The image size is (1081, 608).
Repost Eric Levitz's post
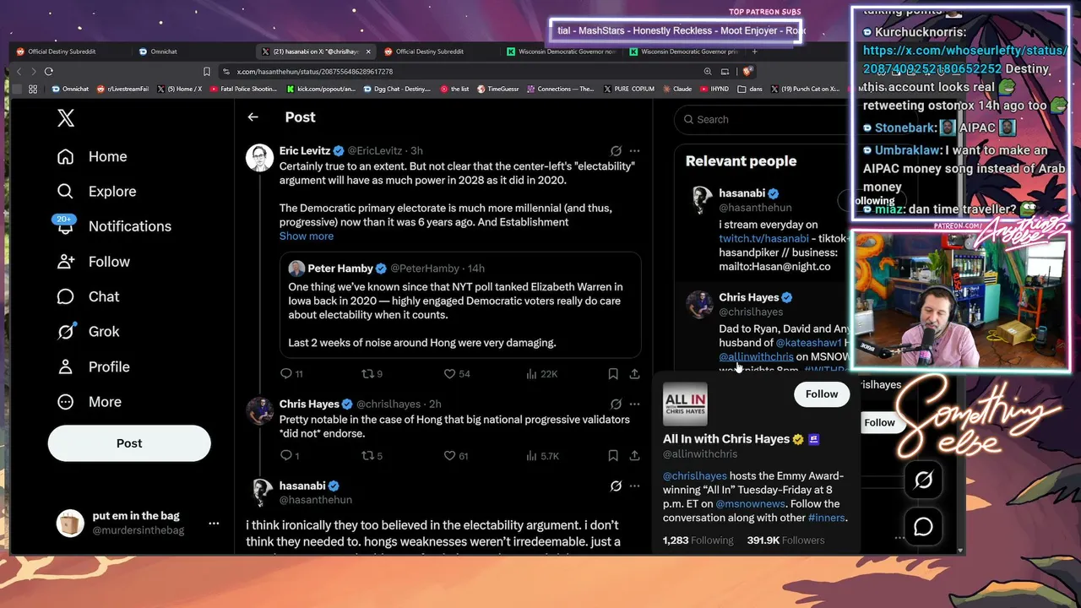coord(372,373)
